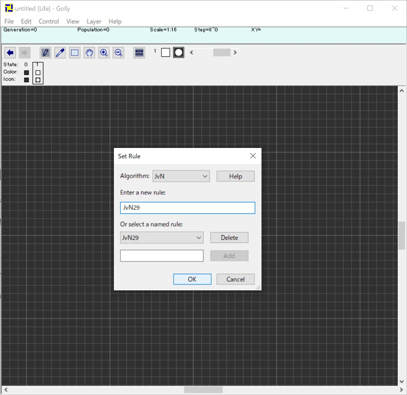The width and height of the screenshot is (407, 395).
Task: Open the Help menu
Action: point(115,21)
